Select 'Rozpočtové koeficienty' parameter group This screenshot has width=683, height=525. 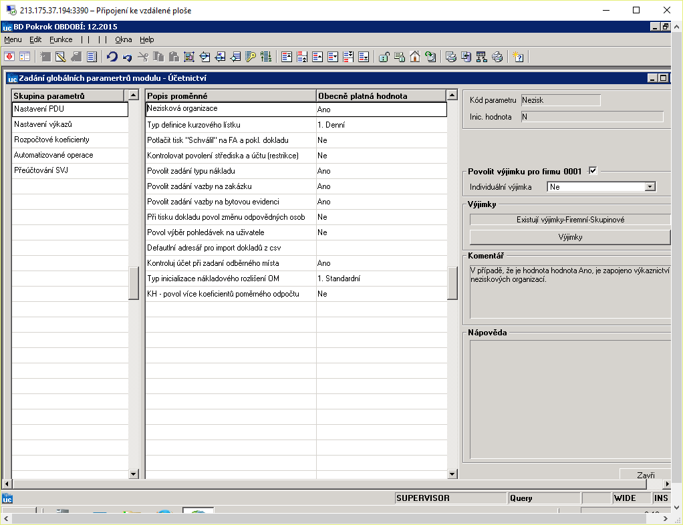point(70,140)
